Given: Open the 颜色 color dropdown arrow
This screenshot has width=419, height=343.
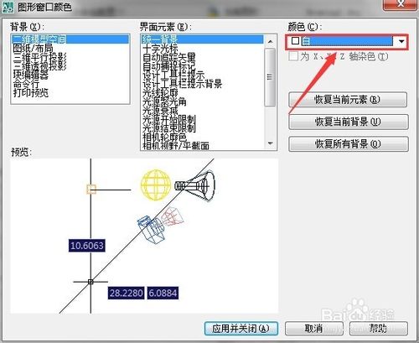Looking at the screenshot, I should tap(401, 42).
